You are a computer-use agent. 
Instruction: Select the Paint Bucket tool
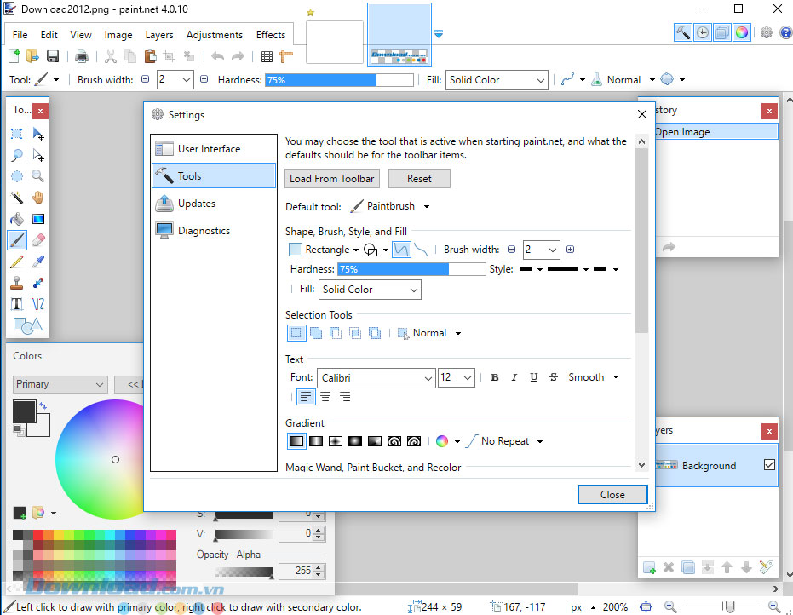tap(17, 218)
